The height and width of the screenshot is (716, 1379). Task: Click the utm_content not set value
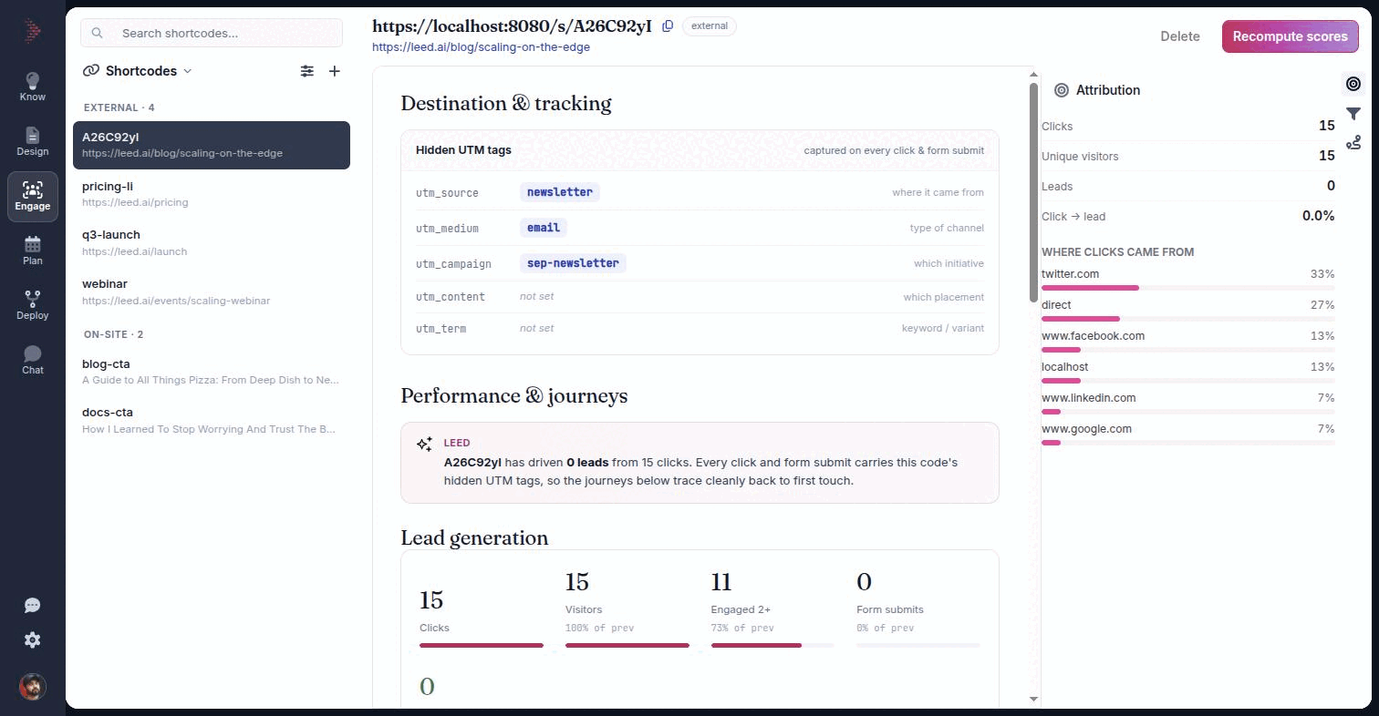[536, 297]
